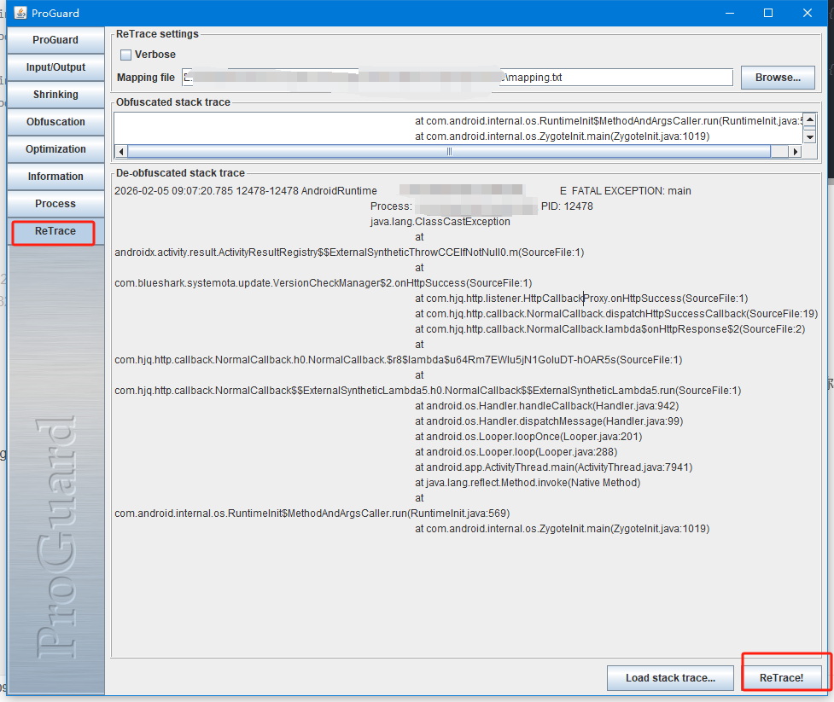Screen dimensions: 834x702
Task: Click the Looper.loop(Looper.java:288) line
Action: click(516, 452)
